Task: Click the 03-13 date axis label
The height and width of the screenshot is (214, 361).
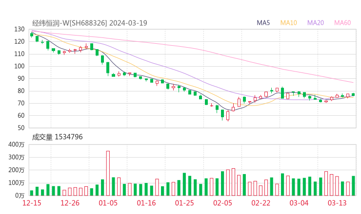Action: click(x=337, y=203)
